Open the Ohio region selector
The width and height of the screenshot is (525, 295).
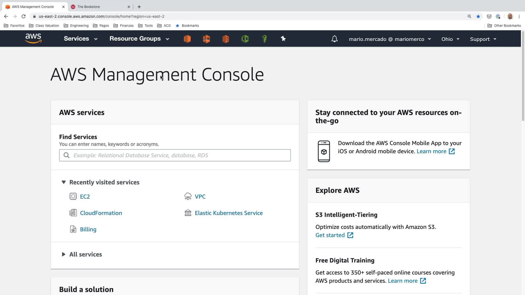pyautogui.click(x=450, y=39)
